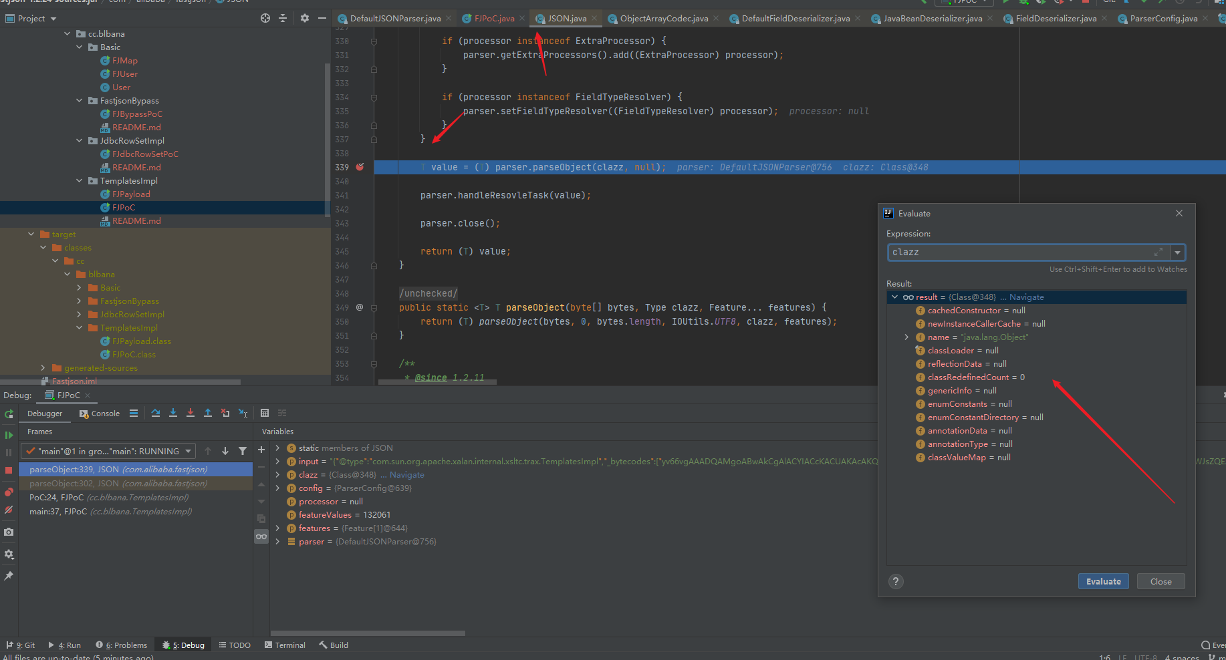This screenshot has width=1226, height=660.
Task: Toggle Mute Breakpoints icon
Action: 9,510
